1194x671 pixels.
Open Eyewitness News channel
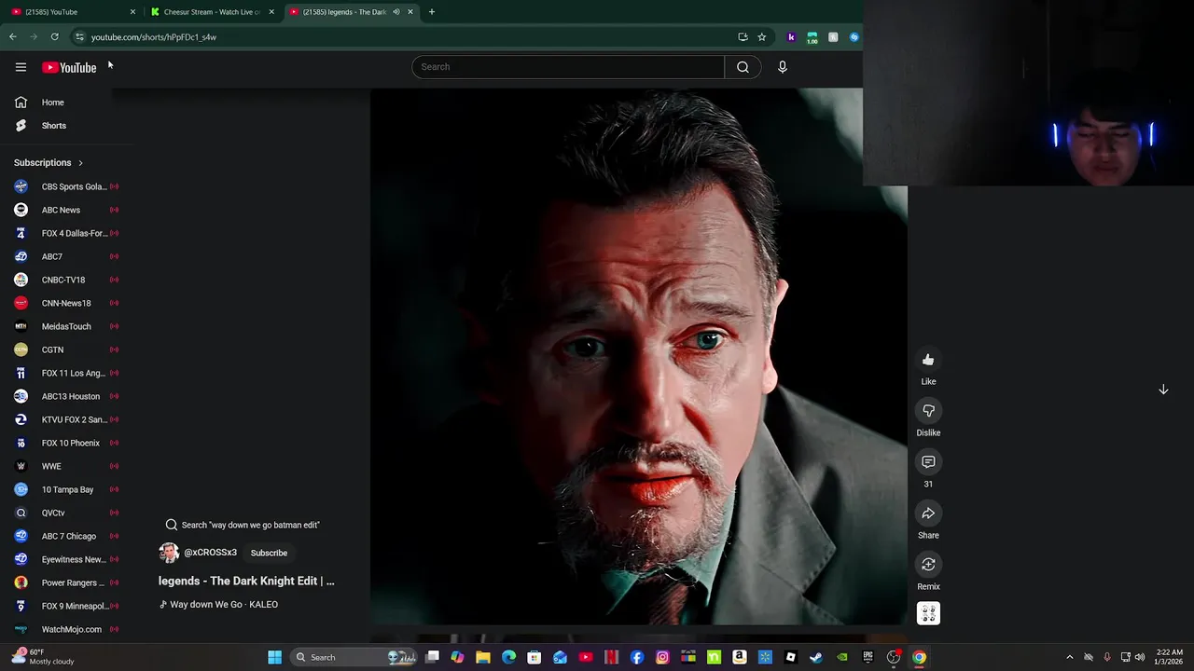(67, 559)
